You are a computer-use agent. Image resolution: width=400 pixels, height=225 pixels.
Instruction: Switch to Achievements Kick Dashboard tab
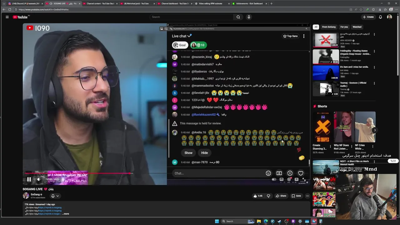(x=249, y=3)
